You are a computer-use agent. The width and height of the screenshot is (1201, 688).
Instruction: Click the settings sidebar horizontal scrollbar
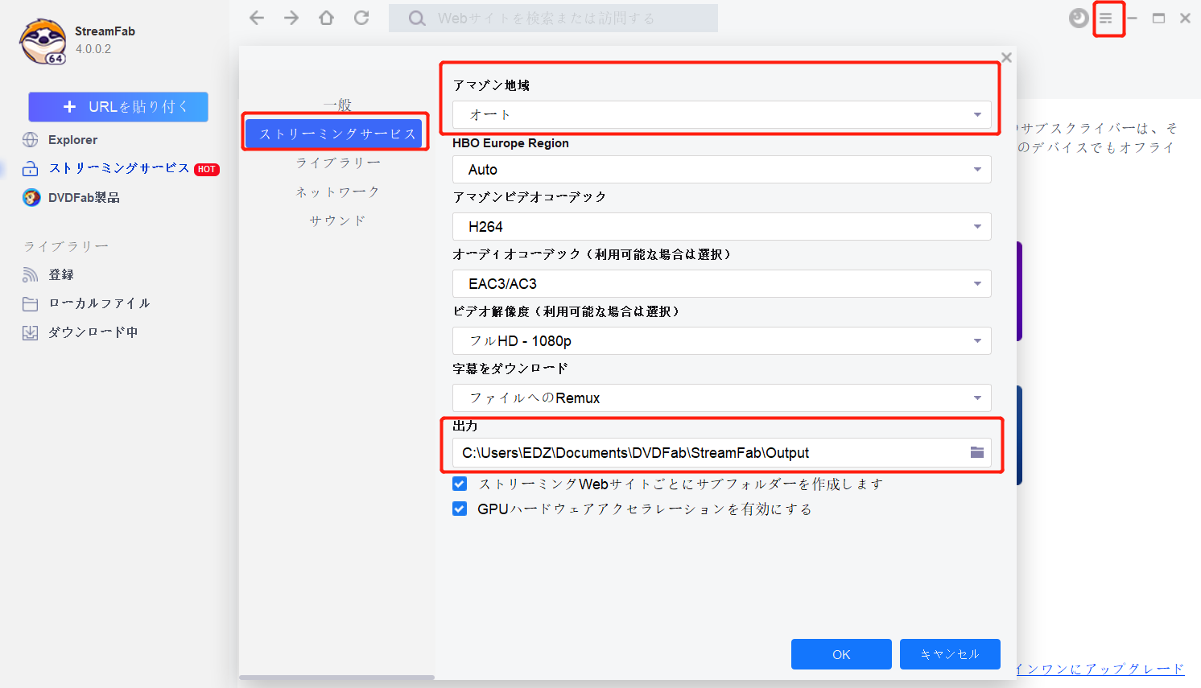pos(336,677)
